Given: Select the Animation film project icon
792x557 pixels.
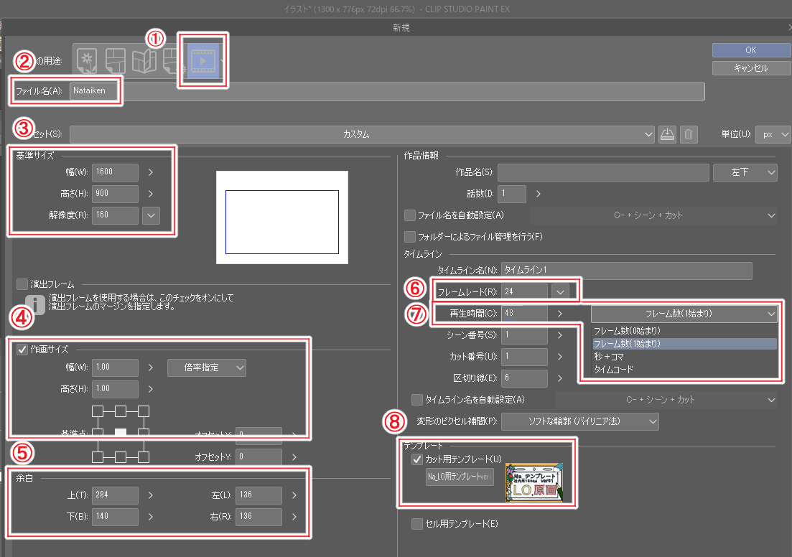Looking at the screenshot, I should pyautogui.click(x=202, y=61).
